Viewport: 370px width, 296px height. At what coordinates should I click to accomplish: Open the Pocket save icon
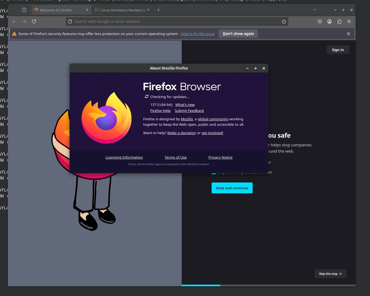(320, 21)
